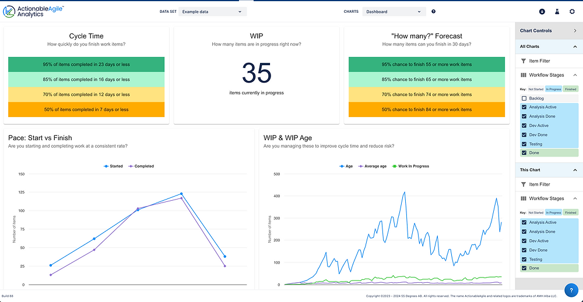Open the flask experiments icon
The width and height of the screenshot is (583, 302).
557,11
